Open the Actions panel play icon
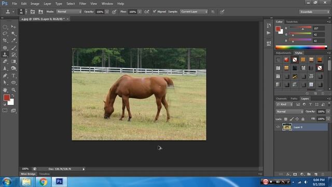The width and height of the screenshot is (332, 187). pos(269,33)
